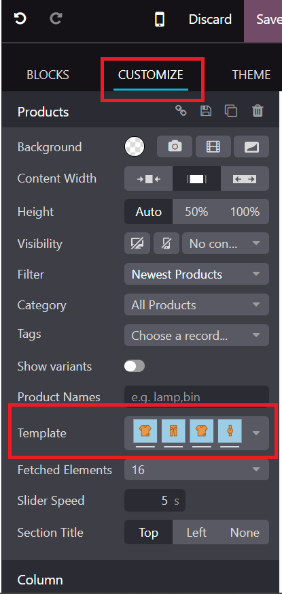Click the redo arrow icon
The image size is (282, 594).
click(56, 18)
